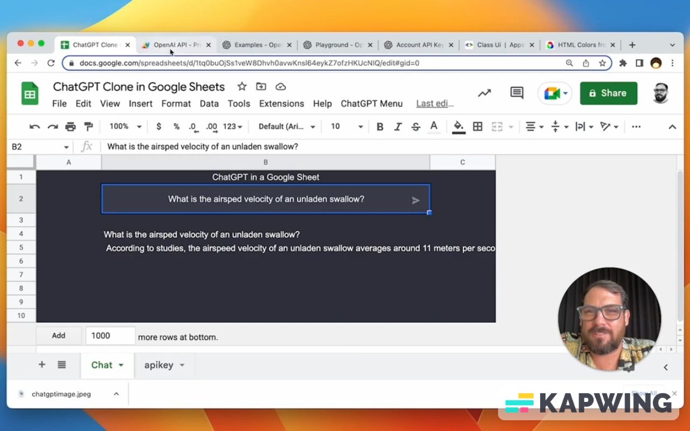Switch to the HTML Colors browser tab
The width and height of the screenshot is (690, 431).
pos(581,45)
